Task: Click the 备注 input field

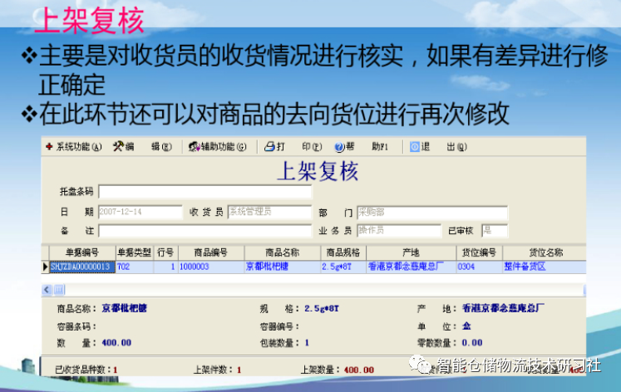Action: coord(205,231)
